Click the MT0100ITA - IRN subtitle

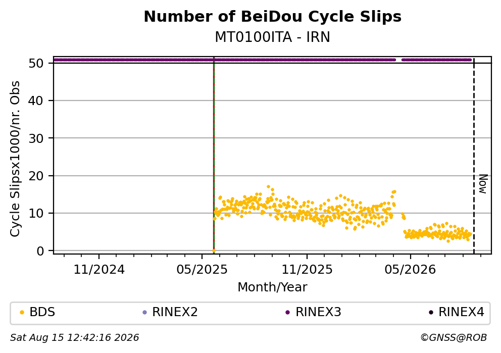[x=273, y=37]
